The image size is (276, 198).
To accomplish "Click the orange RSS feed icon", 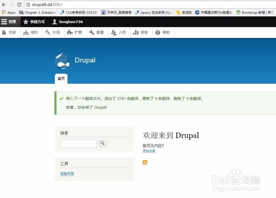I will click(x=145, y=162).
